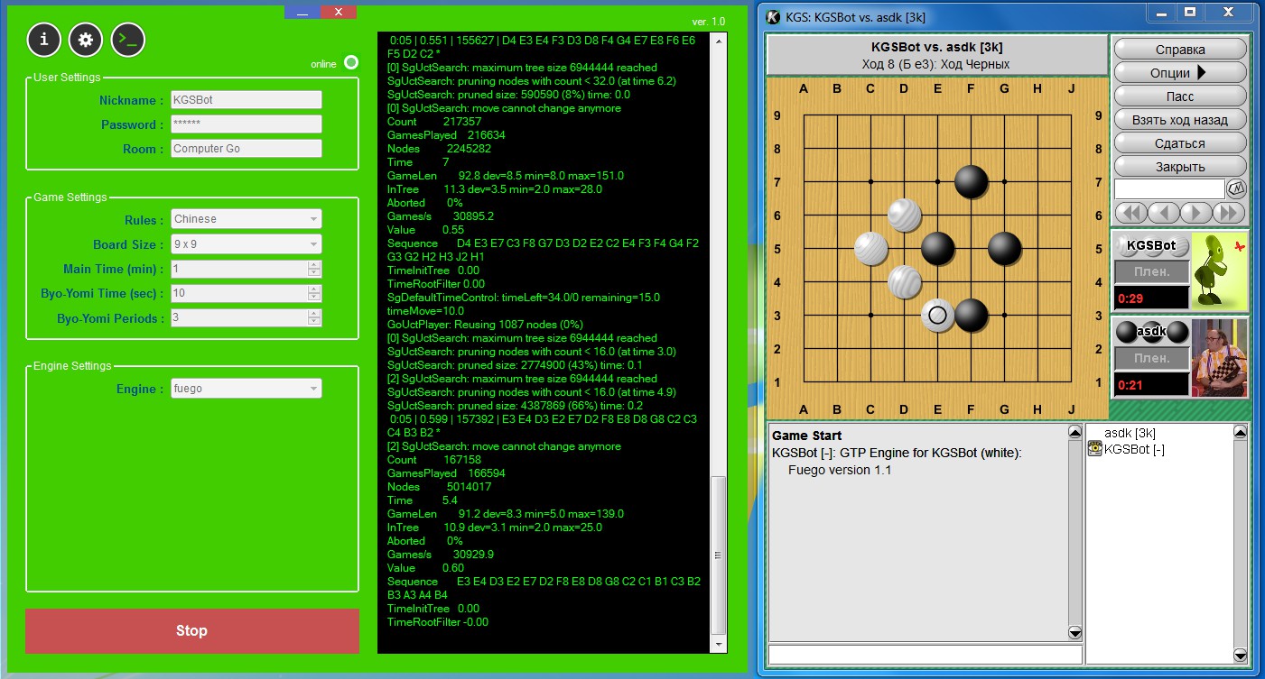Open the Опции menu button in KGS

[1180, 72]
